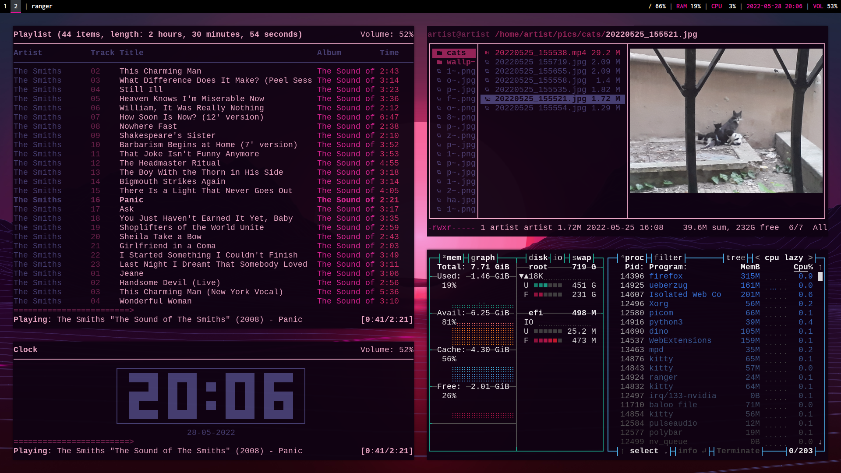This screenshot has width=841, height=473.
Task: Switch to workspace 2 in the top bar
Action: [16, 6]
